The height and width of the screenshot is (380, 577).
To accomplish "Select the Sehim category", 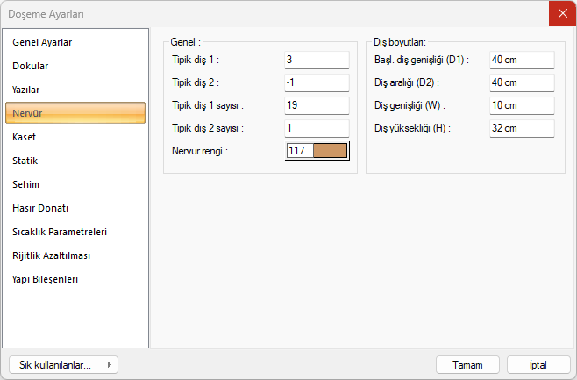I will 26,184.
